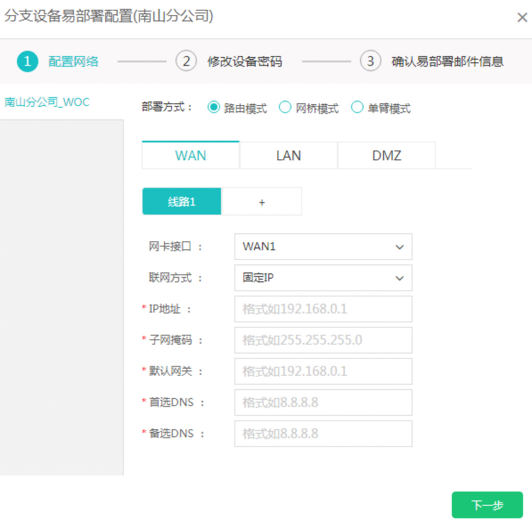
Task: Click step 1 circle icon 配置网络
Action: tap(27, 62)
